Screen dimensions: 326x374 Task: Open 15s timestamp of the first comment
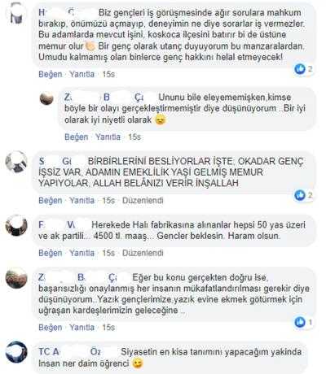[108, 74]
